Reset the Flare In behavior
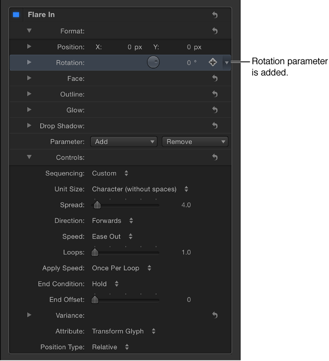 [215, 14]
